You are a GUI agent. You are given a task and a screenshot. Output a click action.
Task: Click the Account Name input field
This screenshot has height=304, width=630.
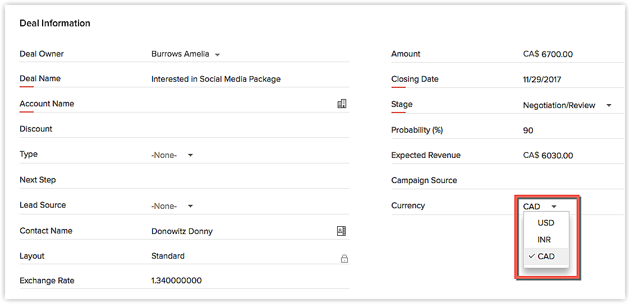(241, 104)
